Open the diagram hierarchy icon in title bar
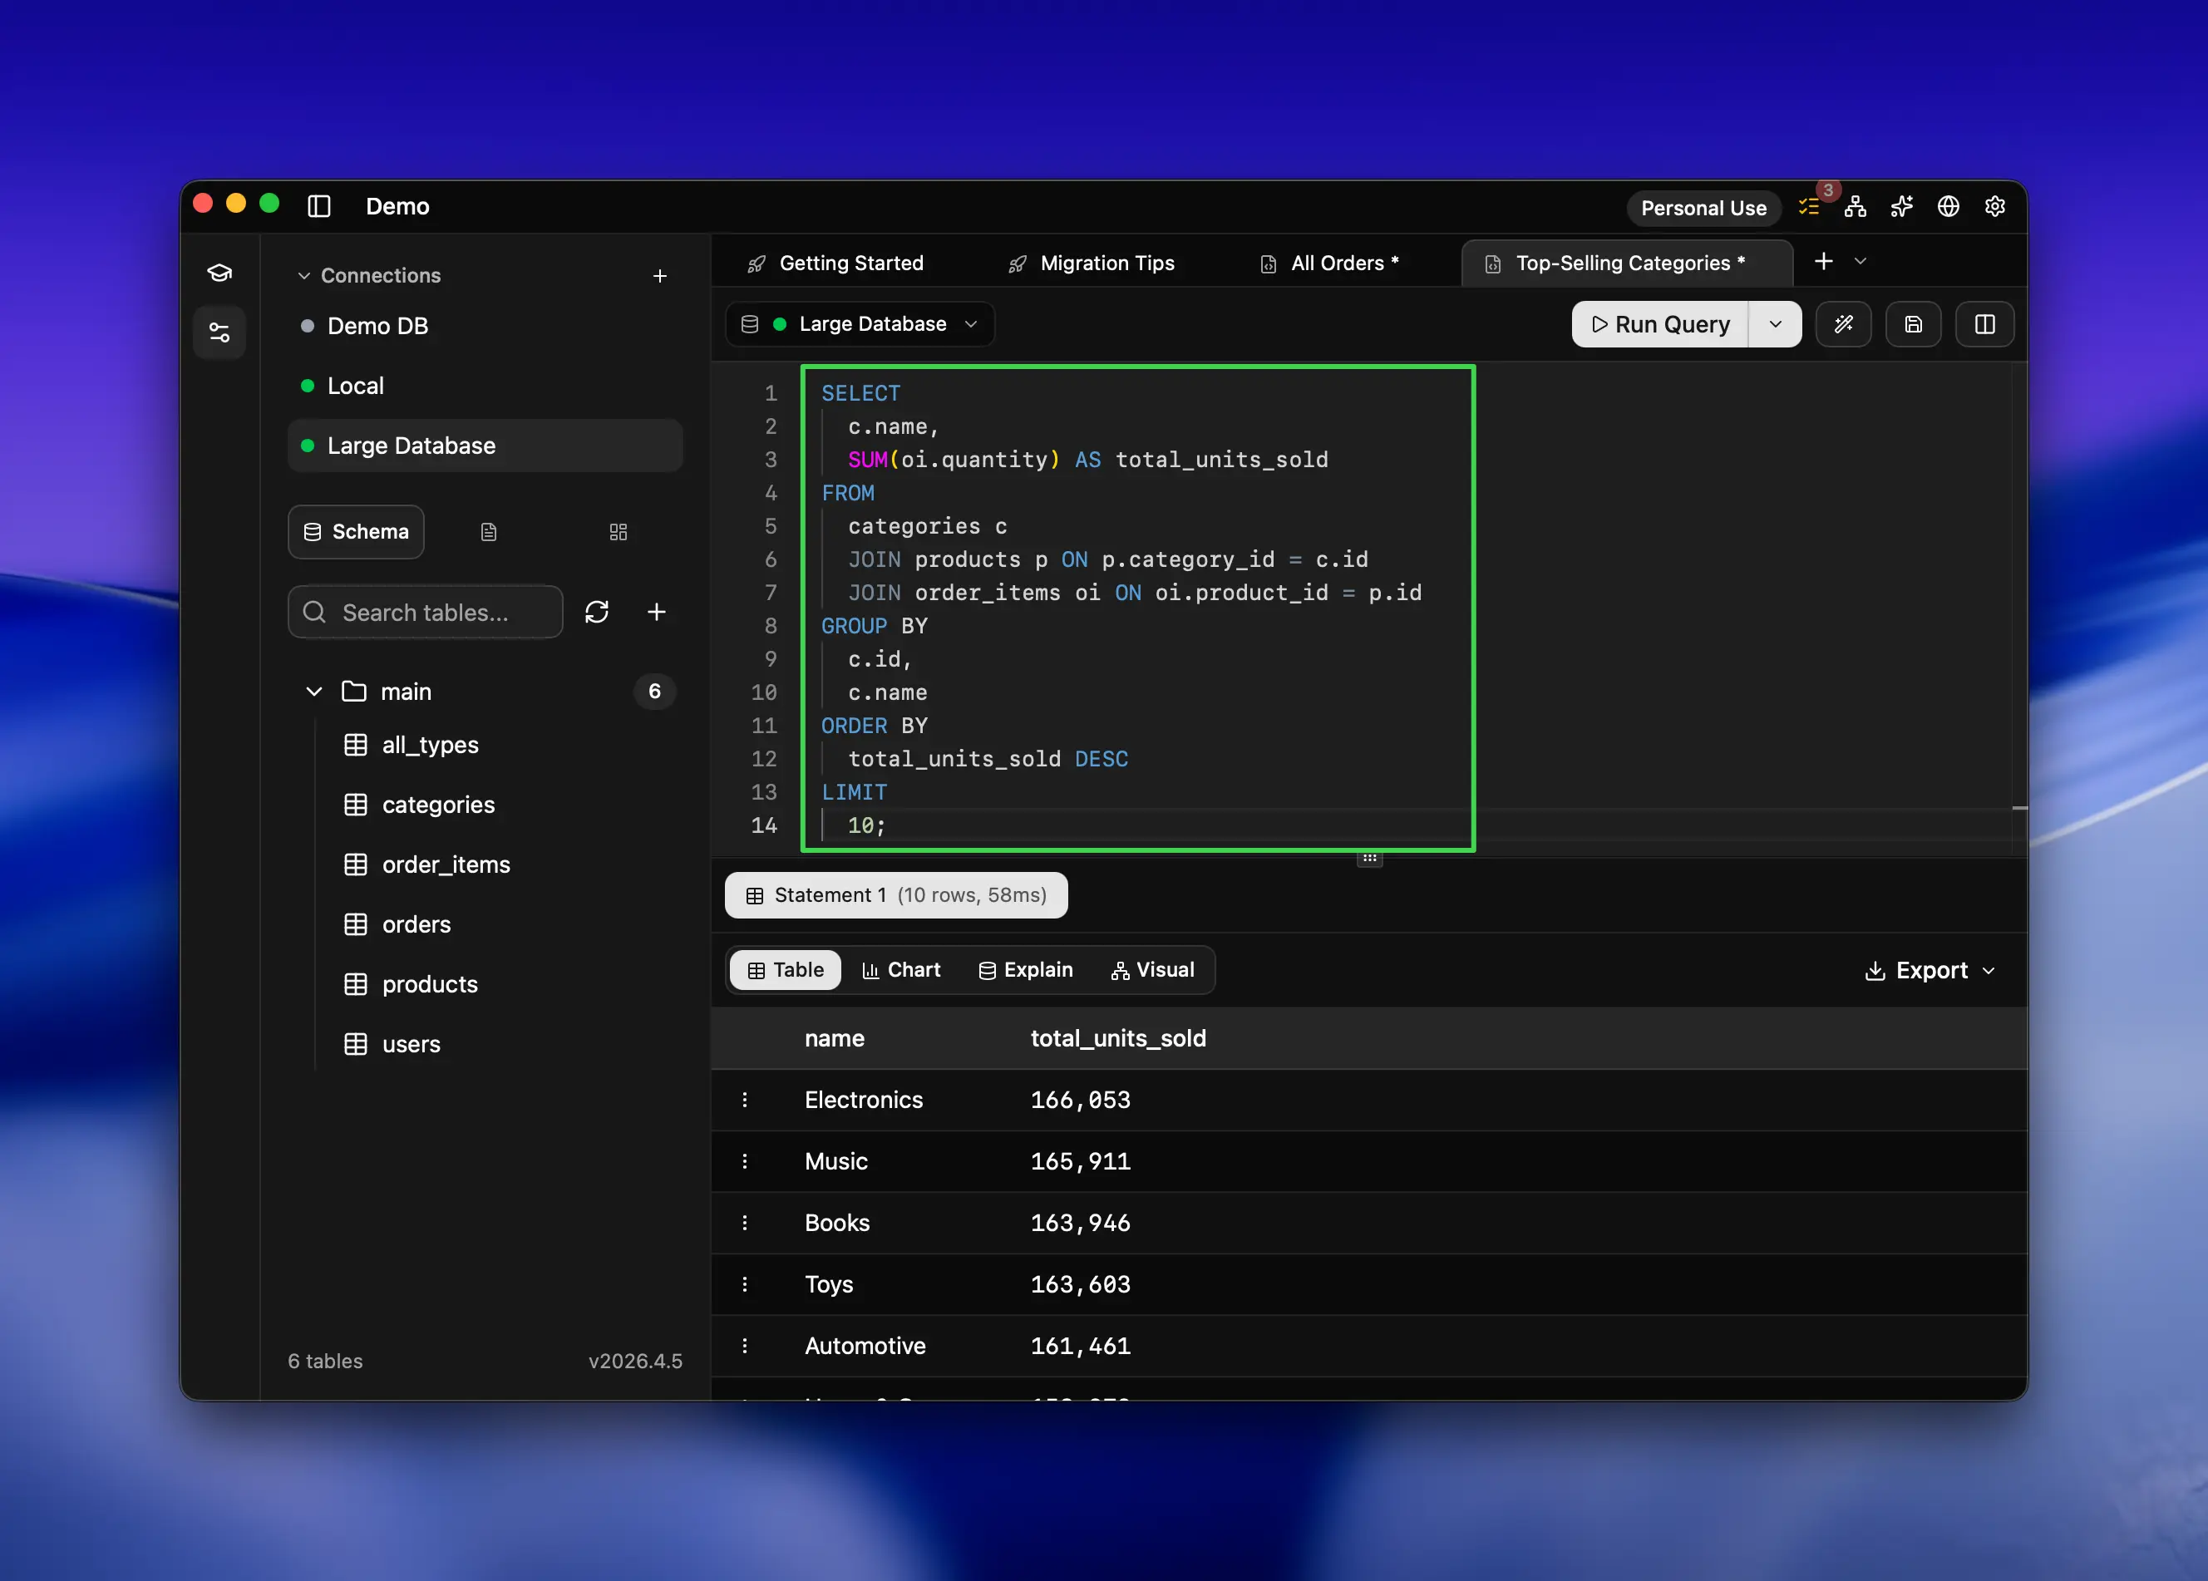The height and width of the screenshot is (1581, 2208). (1856, 206)
